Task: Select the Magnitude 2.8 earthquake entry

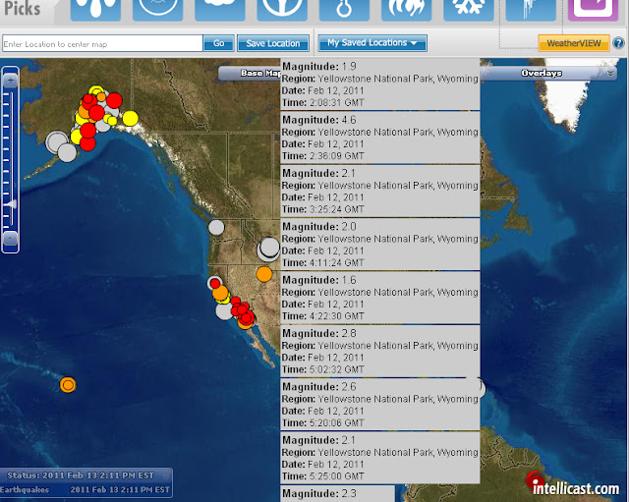Action: coord(380,351)
